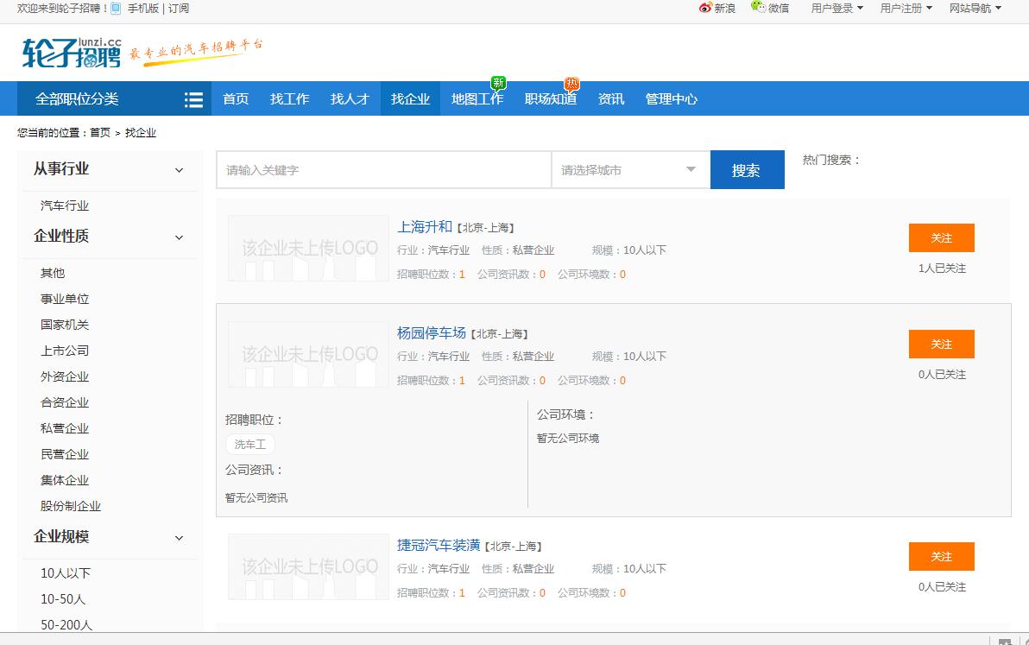
Task: Open the 找工作 nav tab
Action: pyautogui.click(x=289, y=99)
